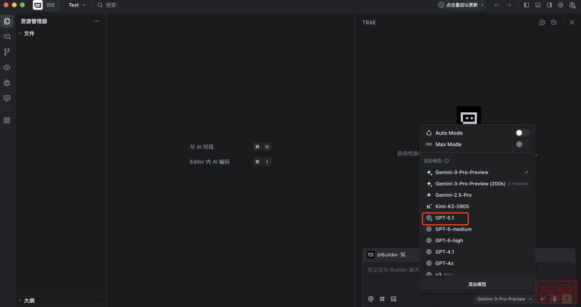Click the @ mention icon in chat input
581x307 pixels.
tap(371, 299)
